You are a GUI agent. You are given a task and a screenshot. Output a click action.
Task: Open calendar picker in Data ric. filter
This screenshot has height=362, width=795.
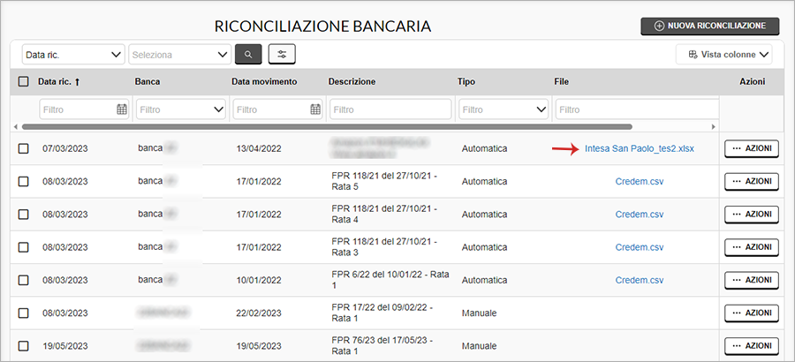point(122,109)
